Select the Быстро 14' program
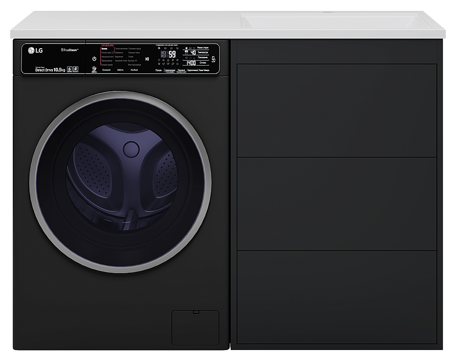Screen dimensions: 456x361 [133, 61]
